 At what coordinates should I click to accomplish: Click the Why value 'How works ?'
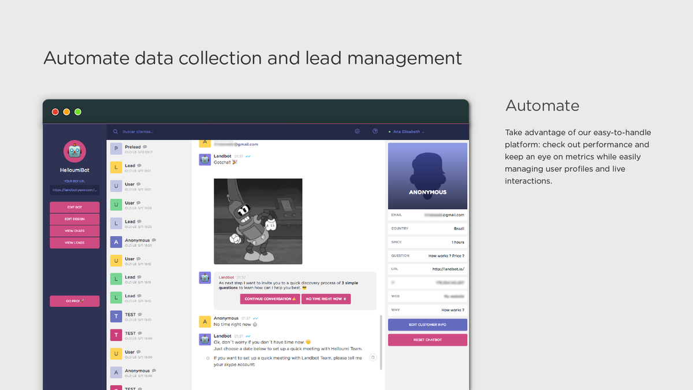coord(453,310)
